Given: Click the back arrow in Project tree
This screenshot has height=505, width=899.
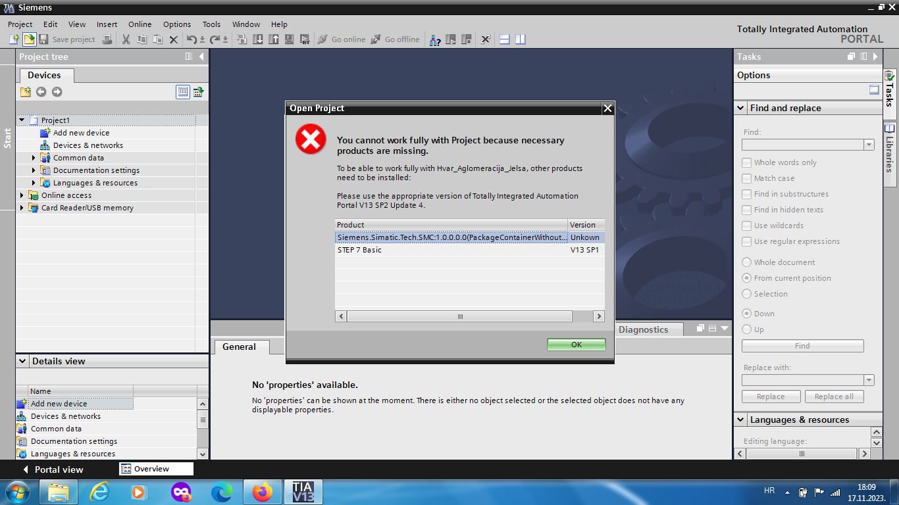Looking at the screenshot, I should pyautogui.click(x=41, y=92).
